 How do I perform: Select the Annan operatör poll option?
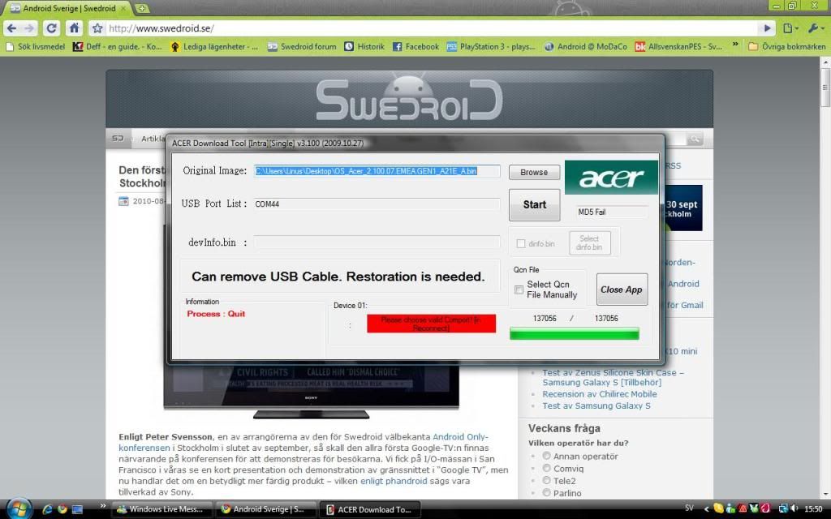[x=546, y=456]
